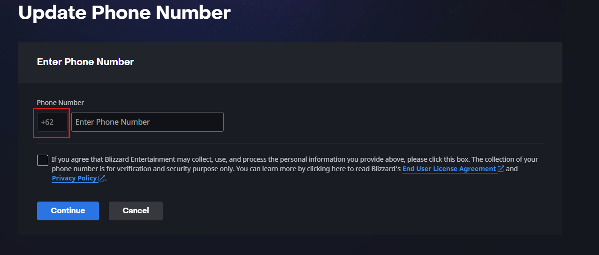Open the +62 country code selector
Viewport: 599px width, 255px height.
pyautogui.click(x=52, y=122)
